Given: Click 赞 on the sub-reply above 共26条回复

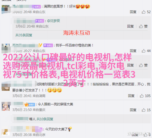Looking at the screenshot, I should tap(143, 65).
